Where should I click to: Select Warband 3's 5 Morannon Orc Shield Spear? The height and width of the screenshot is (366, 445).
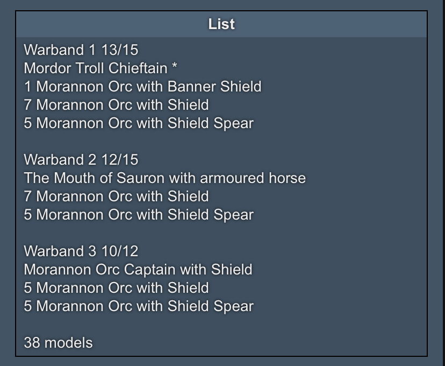139,306
